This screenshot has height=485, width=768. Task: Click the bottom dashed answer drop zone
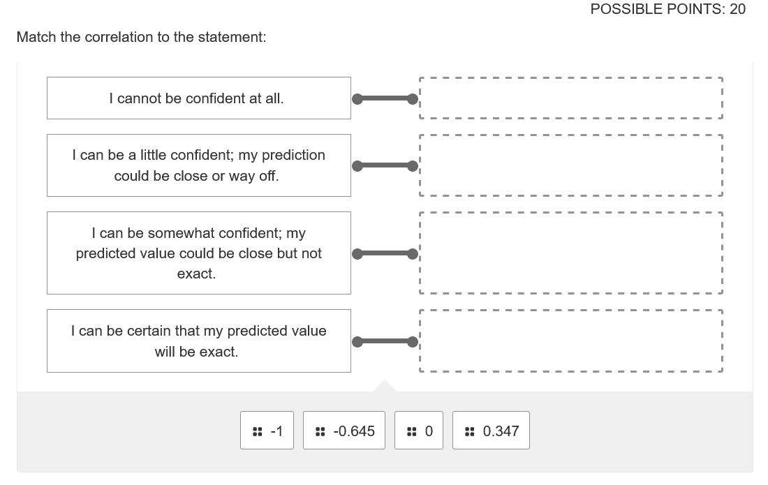click(570, 341)
